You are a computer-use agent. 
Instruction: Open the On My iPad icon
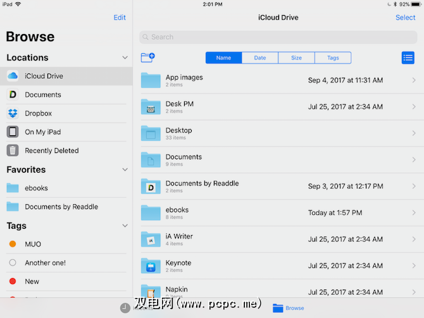13,132
